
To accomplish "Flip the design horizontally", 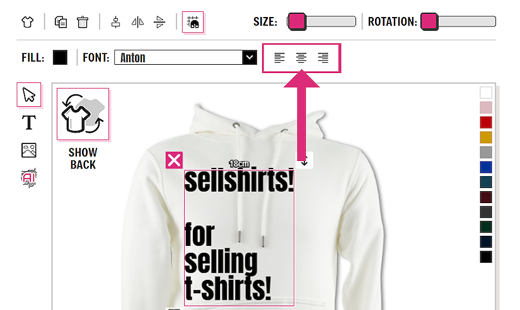I will pyautogui.click(x=137, y=22).
